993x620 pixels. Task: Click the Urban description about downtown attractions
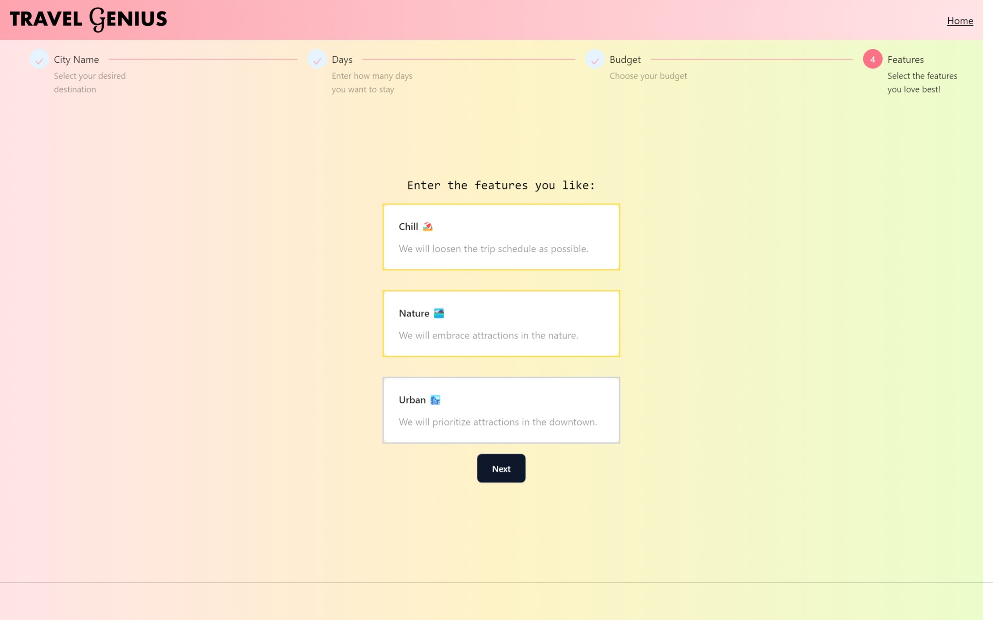pos(497,422)
